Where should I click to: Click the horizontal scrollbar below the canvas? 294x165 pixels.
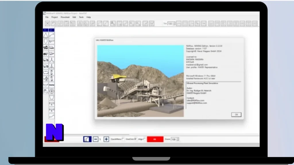pos(96,135)
